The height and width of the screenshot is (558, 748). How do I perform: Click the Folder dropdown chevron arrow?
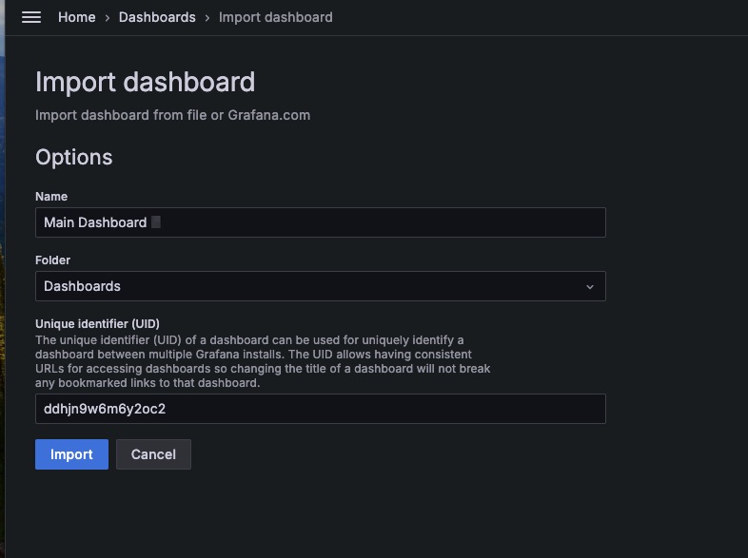coord(589,286)
